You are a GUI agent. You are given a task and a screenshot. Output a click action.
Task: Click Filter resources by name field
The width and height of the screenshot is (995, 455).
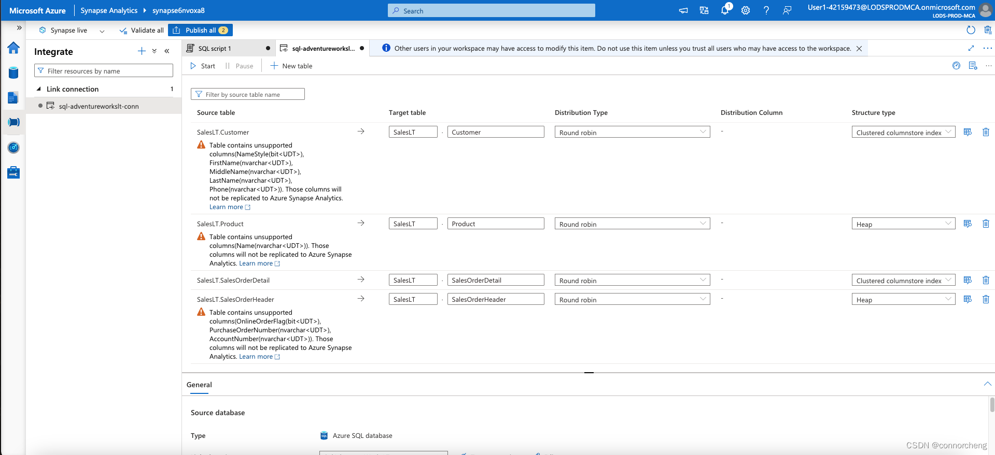click(x=104, y=71)
